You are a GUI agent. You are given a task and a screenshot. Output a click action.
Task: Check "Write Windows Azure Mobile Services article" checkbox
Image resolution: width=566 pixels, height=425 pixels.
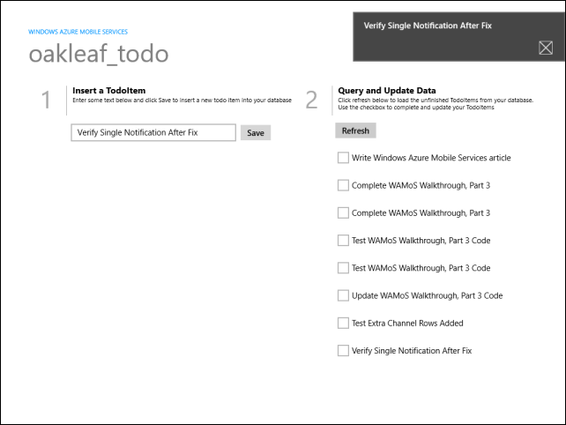[343, 158]
